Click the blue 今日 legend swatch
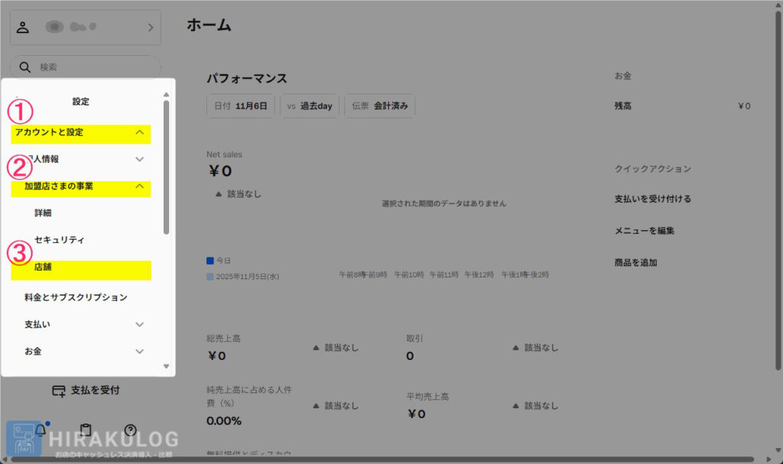Image resolution: width=783 pixels, height=464 pixels. click(210, 261)
